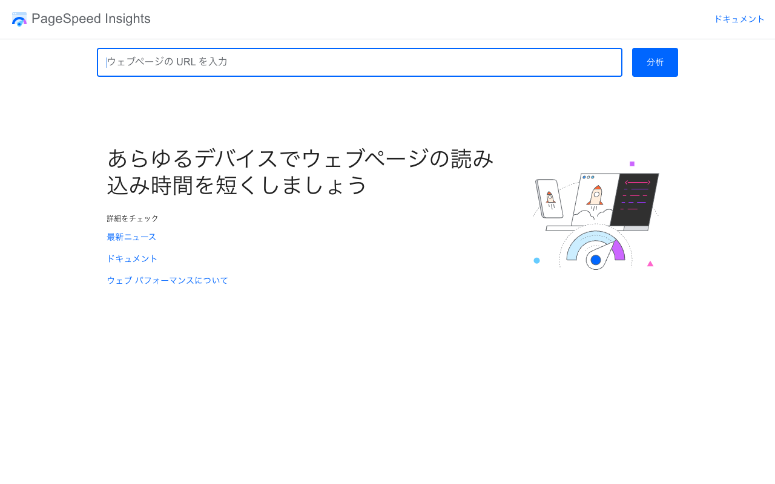775x484 pixels.
Task: Click the 詳細をチェック heading text
Action: point(132,218)
